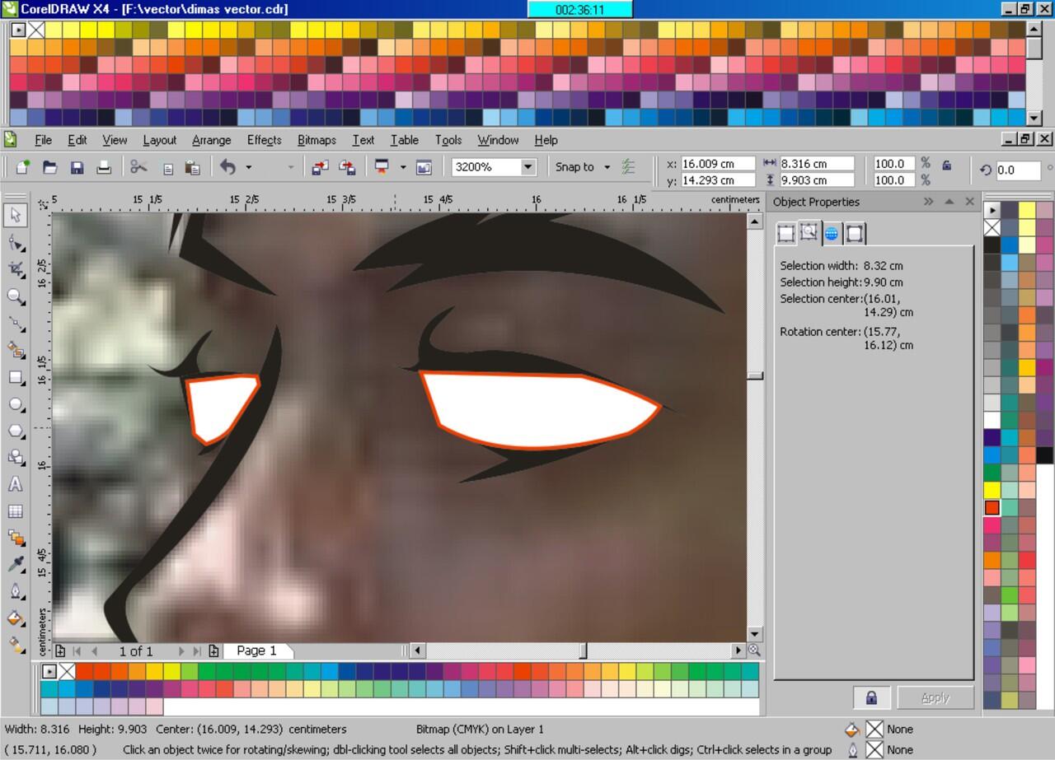Image resolution: width=1055 pixels, height=760 pixels.
Task: Open the Bitmaps menu
Action: 316,140
